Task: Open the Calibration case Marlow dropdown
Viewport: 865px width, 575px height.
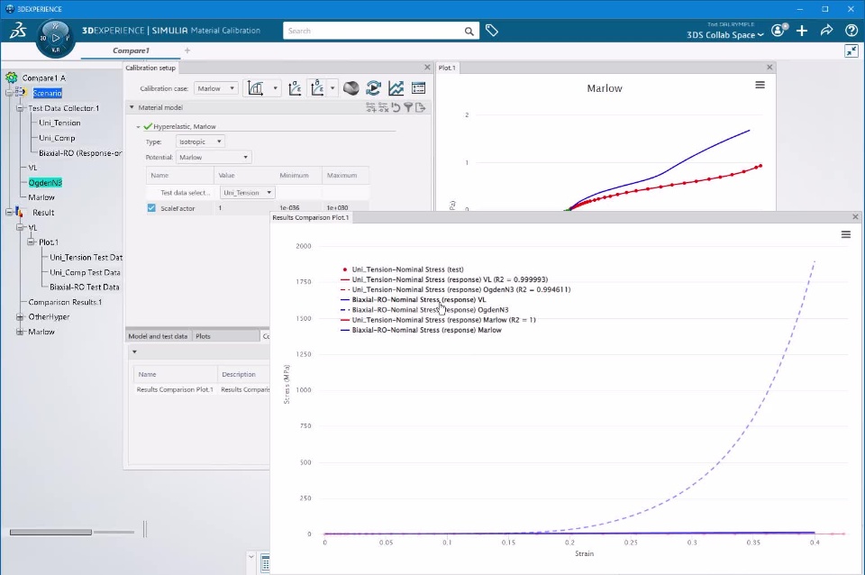Action: [215, 88]
